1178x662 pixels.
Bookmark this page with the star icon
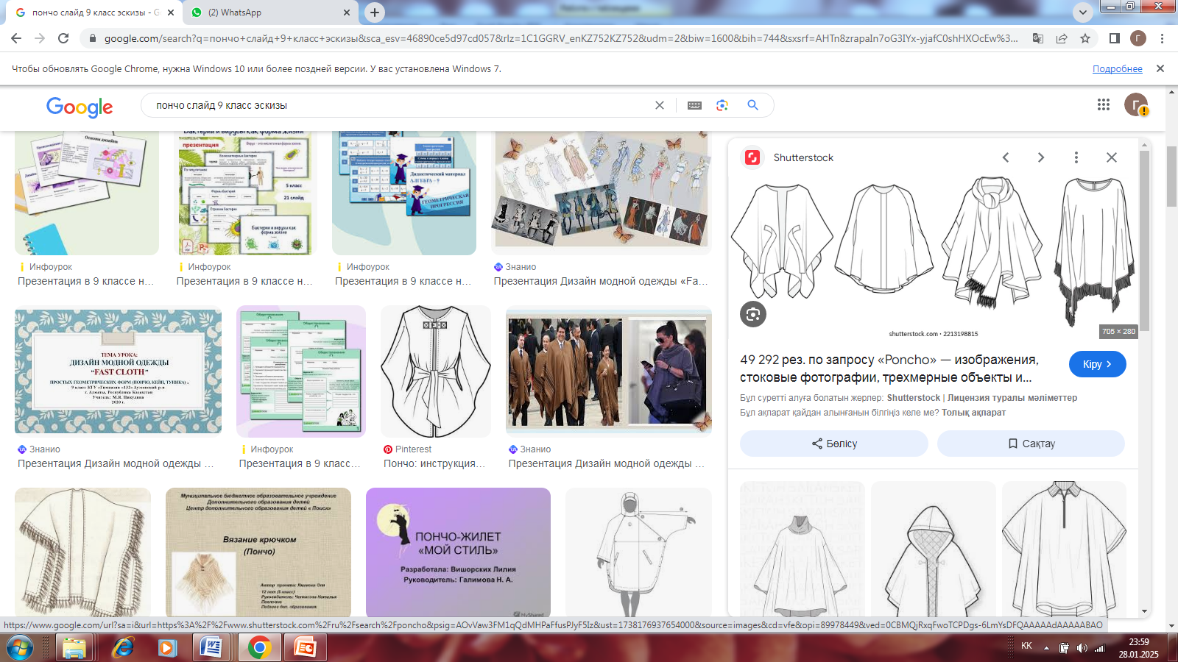point(1085,38)
